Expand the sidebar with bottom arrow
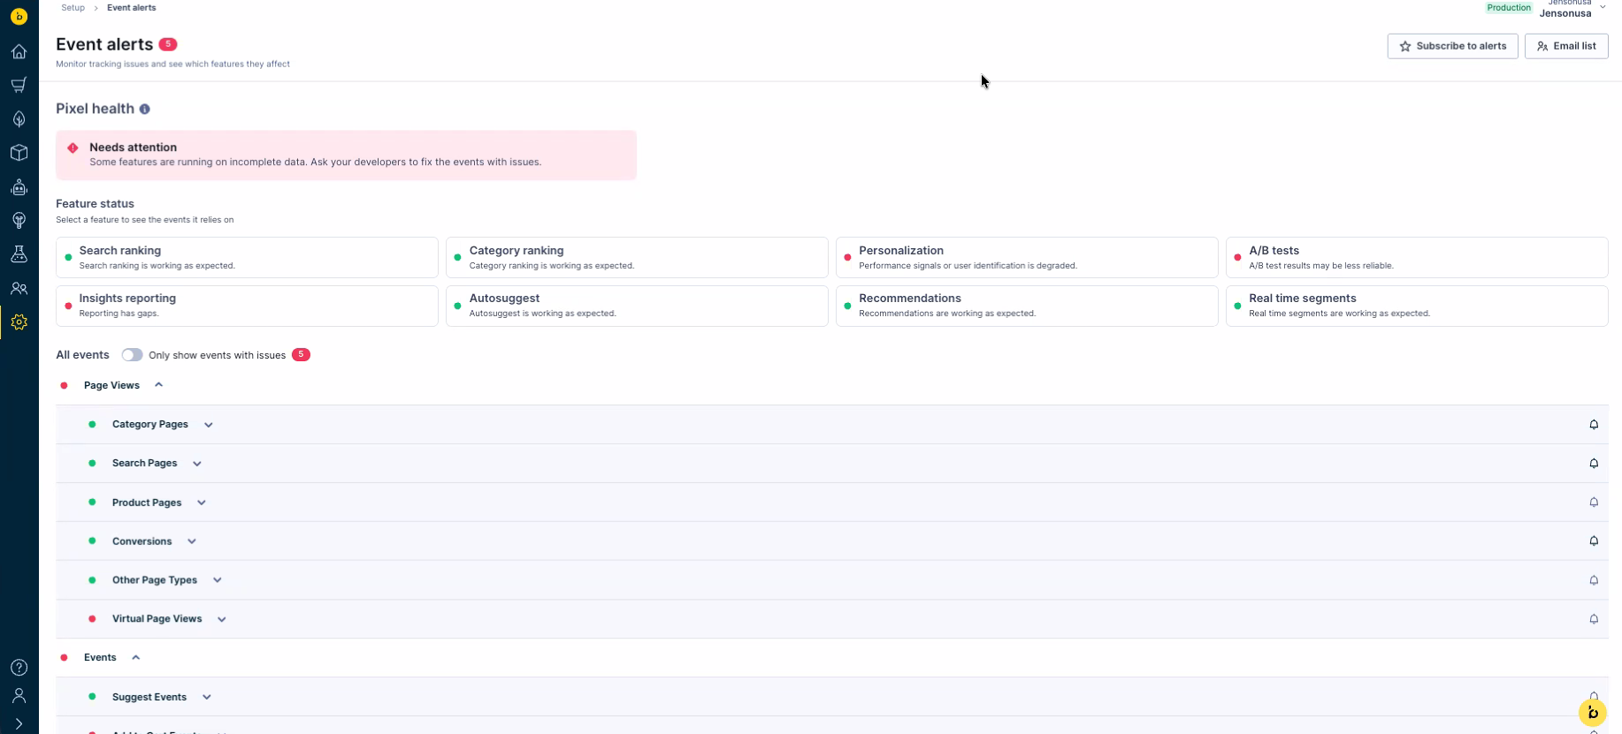The width and height of the screenshot is (1622, 734). click(19, 724)
